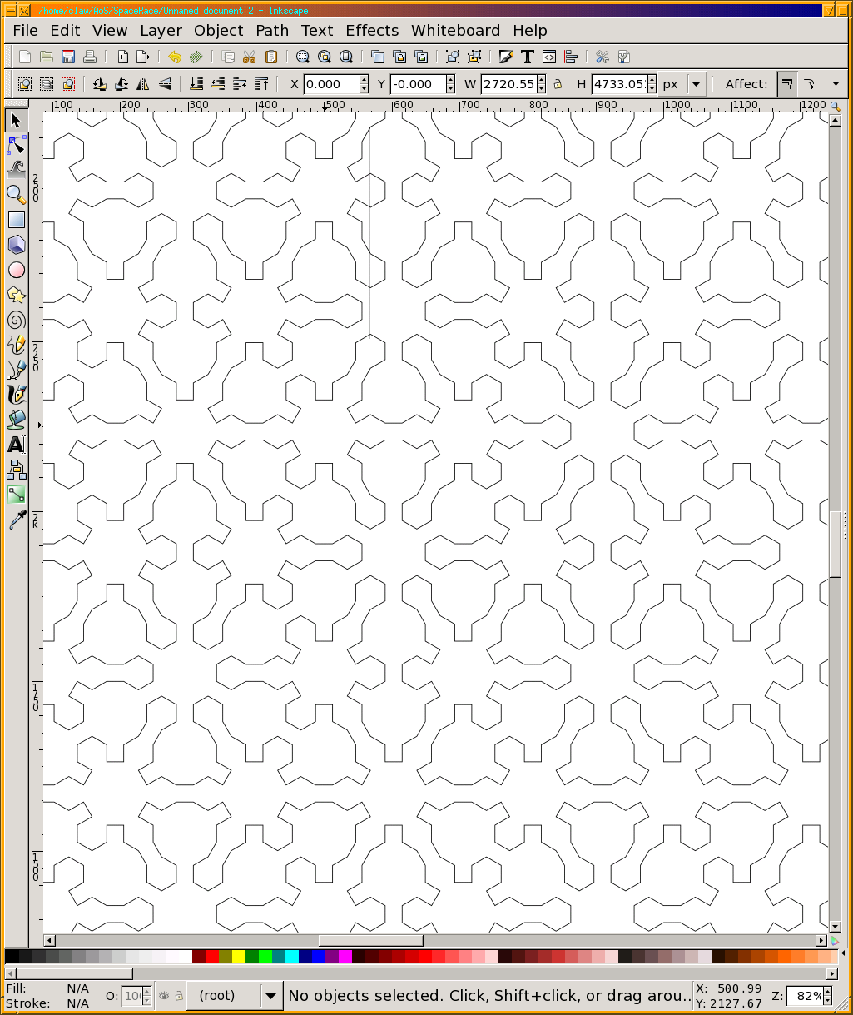The width and height of the screenshot is (853, 1015).
Task: Toggle the Affect stroke width scaling button
Action: tap(786, 84)
